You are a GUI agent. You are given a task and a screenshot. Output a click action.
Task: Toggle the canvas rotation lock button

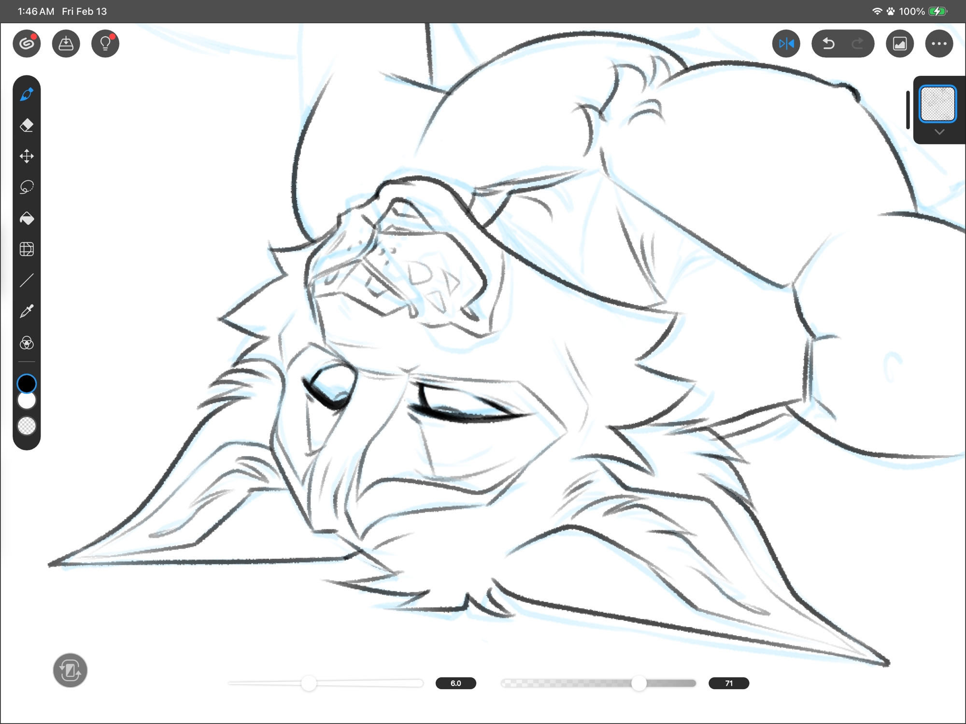tap(70, 670)
